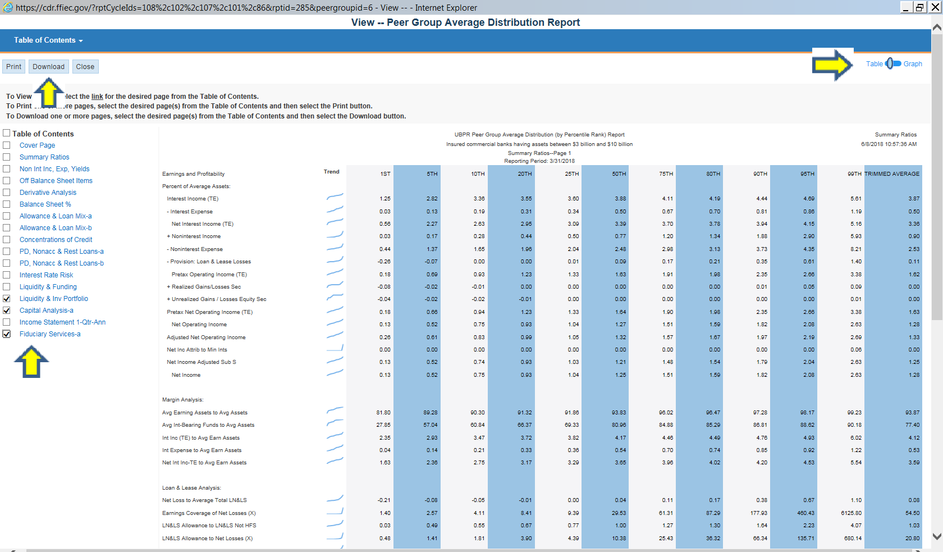
Task: Click the Net Operating Income trend sparkline
Action: tap(335, 323)
